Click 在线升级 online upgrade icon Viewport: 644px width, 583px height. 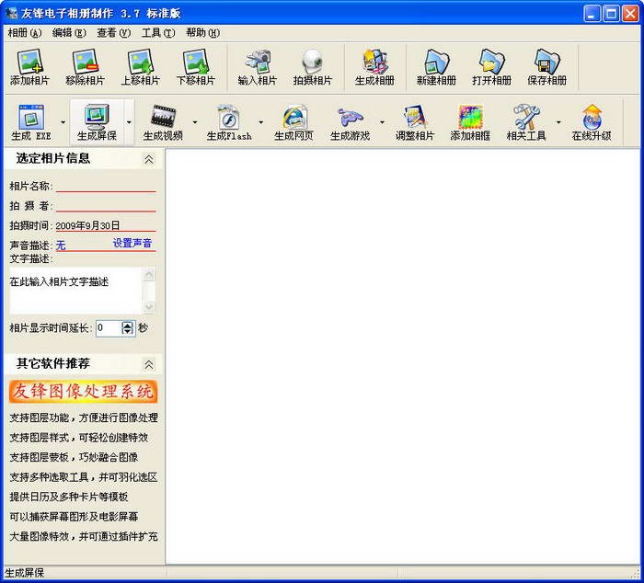592,122
